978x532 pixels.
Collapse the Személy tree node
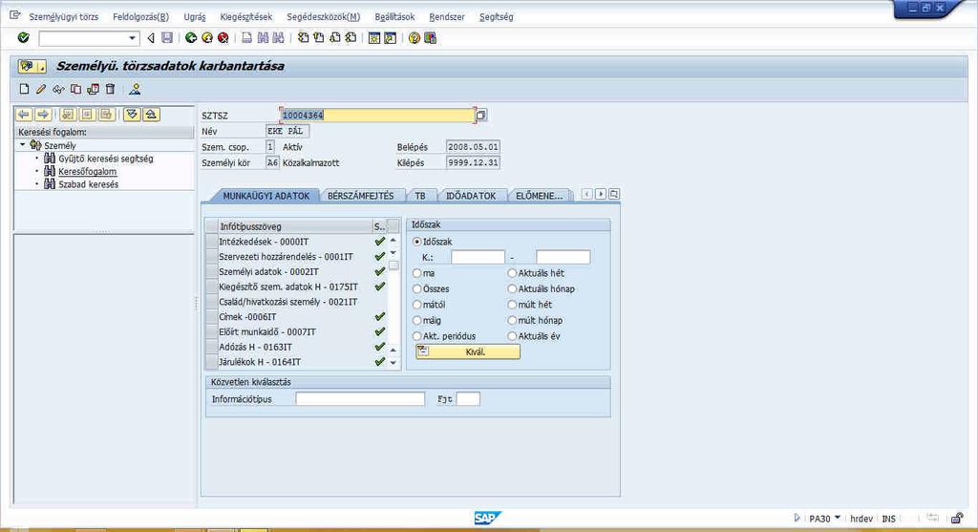click(23, 144)
